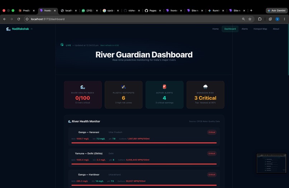Click the siren icon on Active Alerts card
The image size is (289, 188).
[x=165, y=86]
